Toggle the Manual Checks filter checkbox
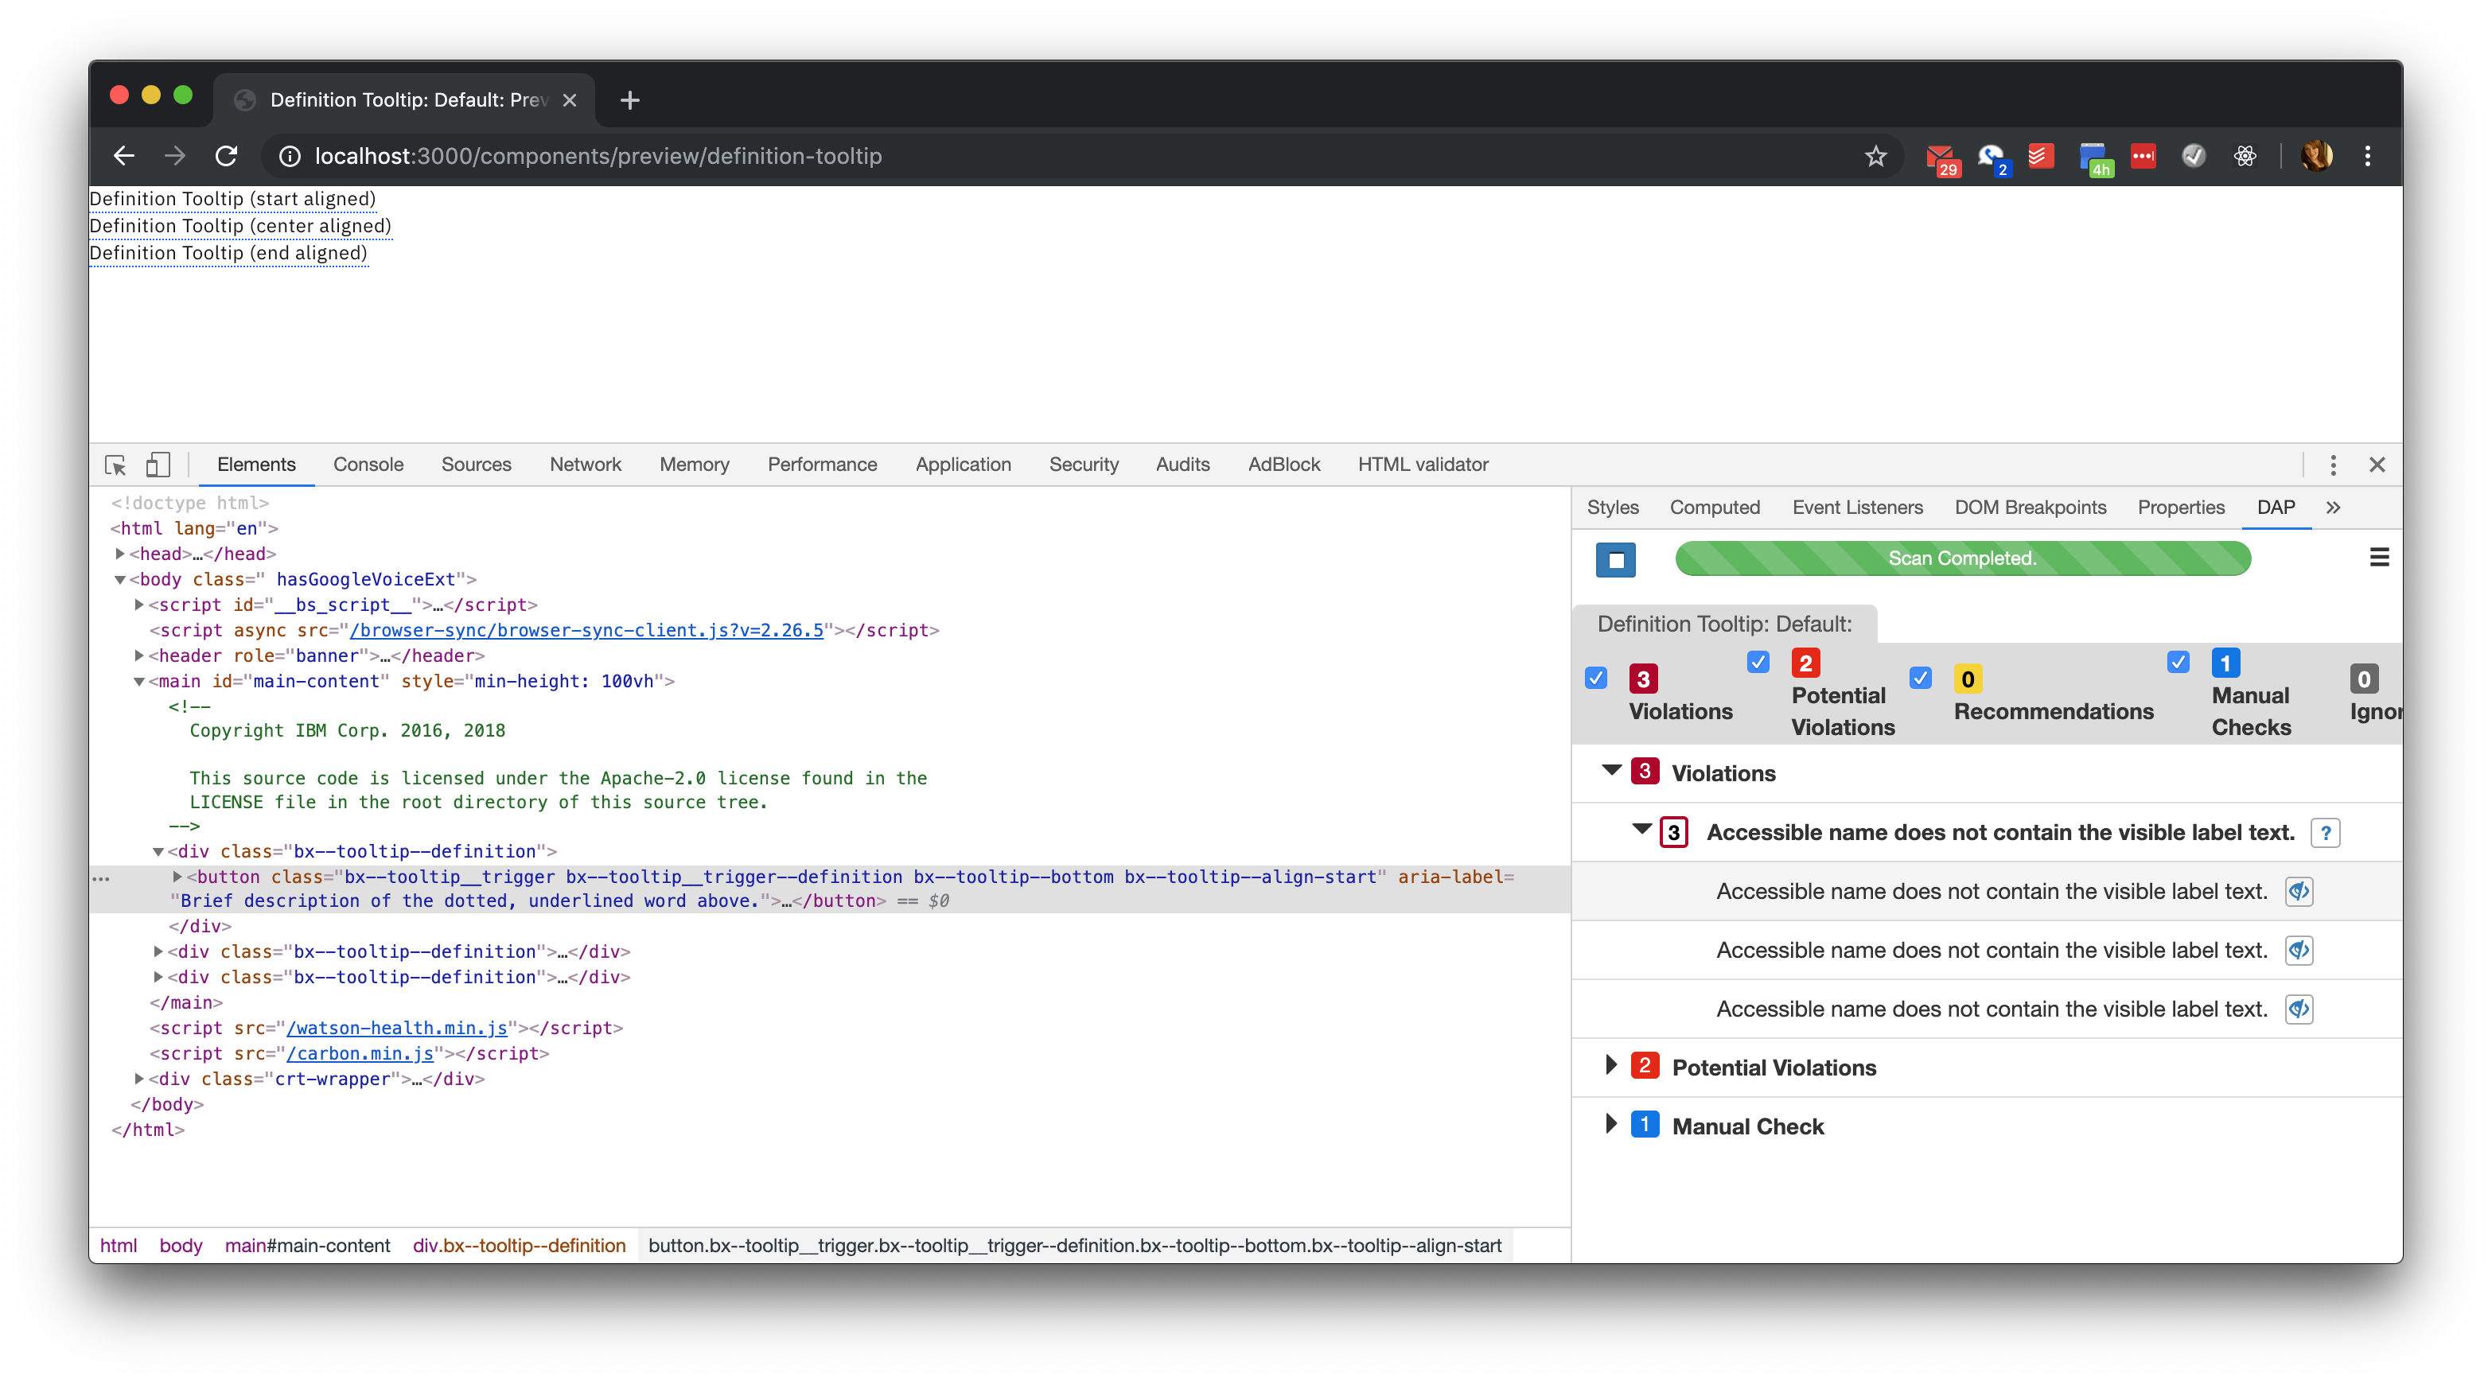2492x1381 pixels. pyautogui.click(x=2178, y=663)
